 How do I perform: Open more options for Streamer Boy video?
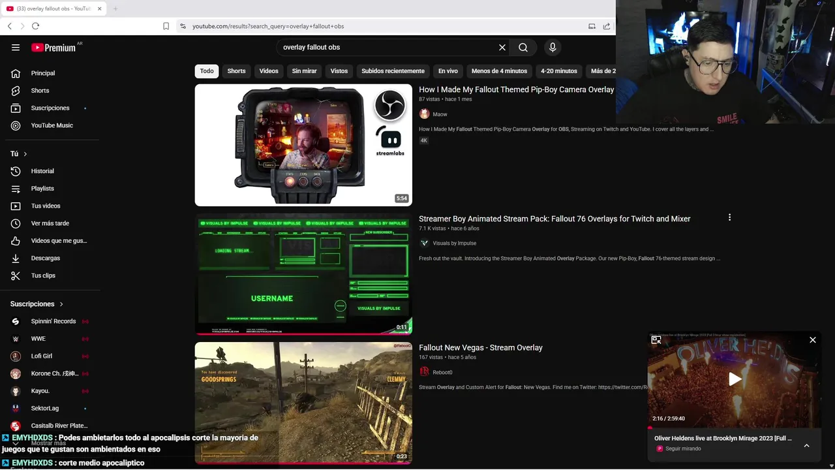tap(729, 217)
